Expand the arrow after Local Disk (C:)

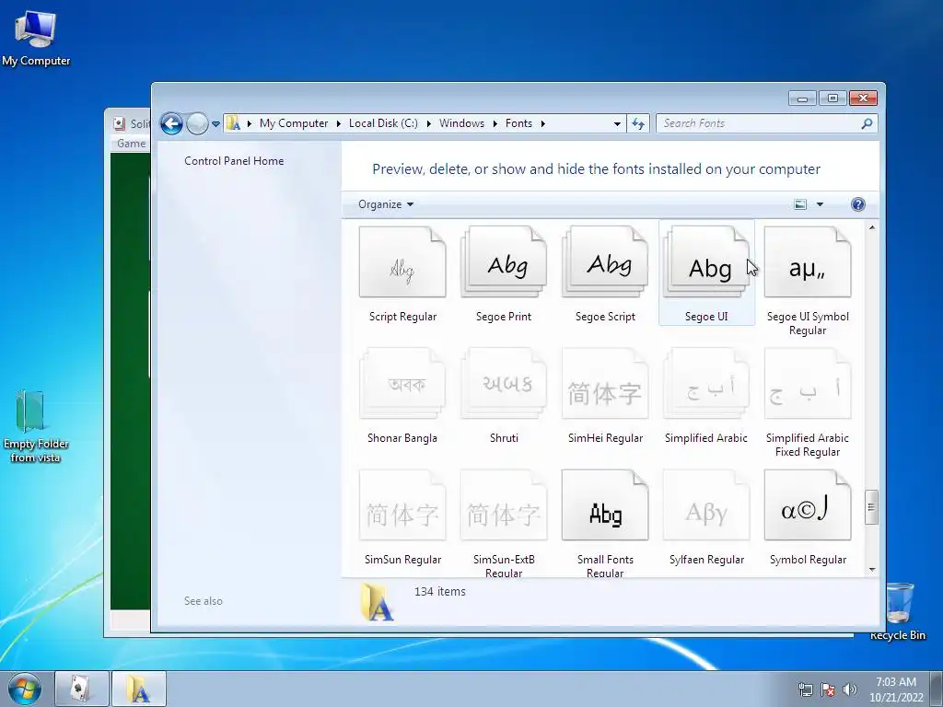pos(429,124)
